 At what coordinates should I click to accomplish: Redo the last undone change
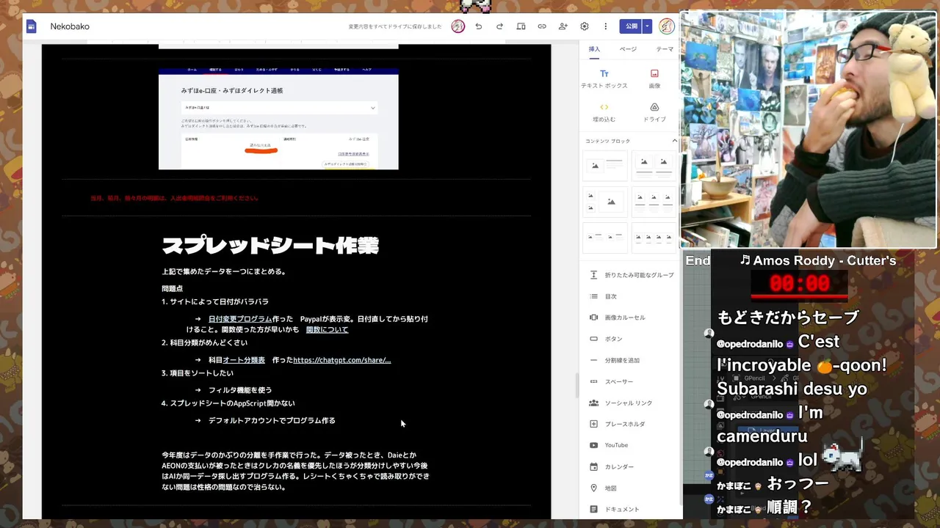tap(500, 26)
